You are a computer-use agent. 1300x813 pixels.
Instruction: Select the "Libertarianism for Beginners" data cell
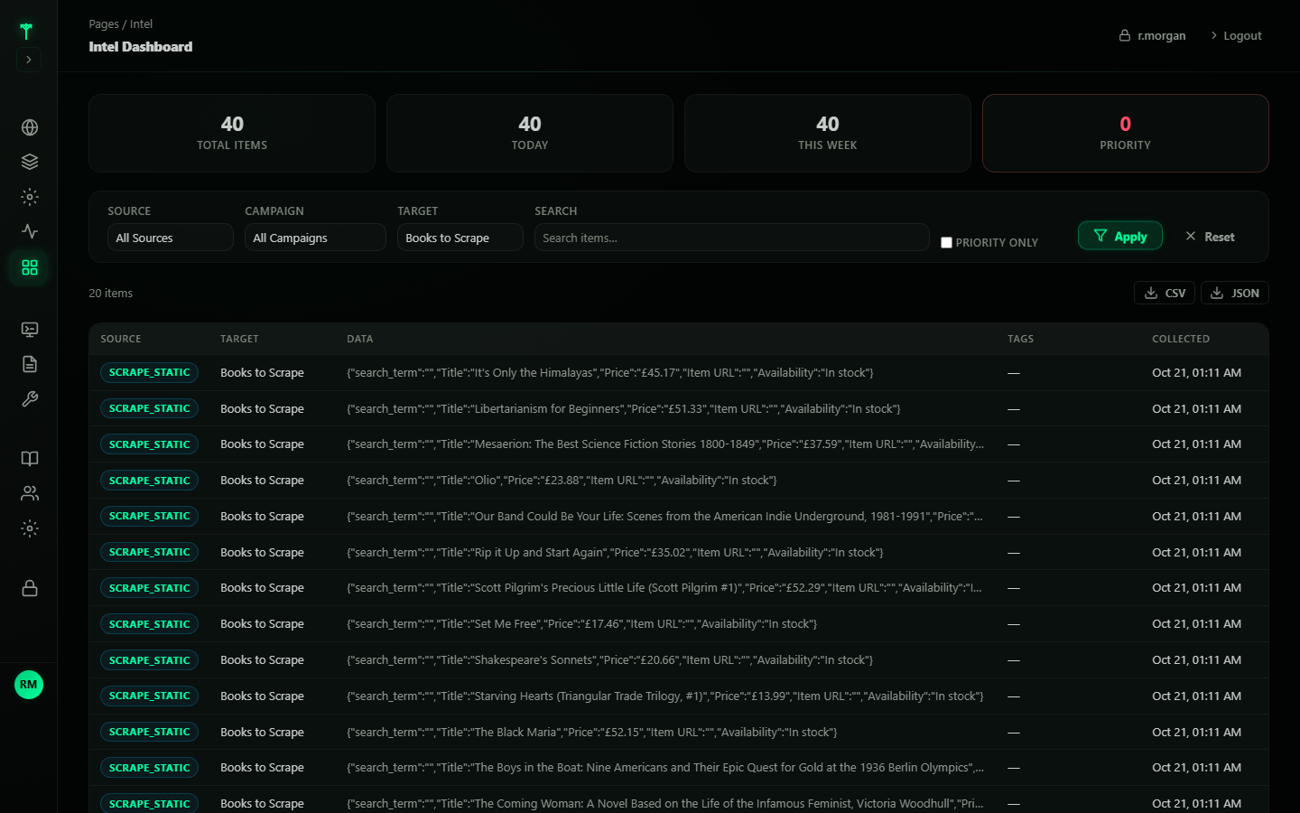point(624,408)
